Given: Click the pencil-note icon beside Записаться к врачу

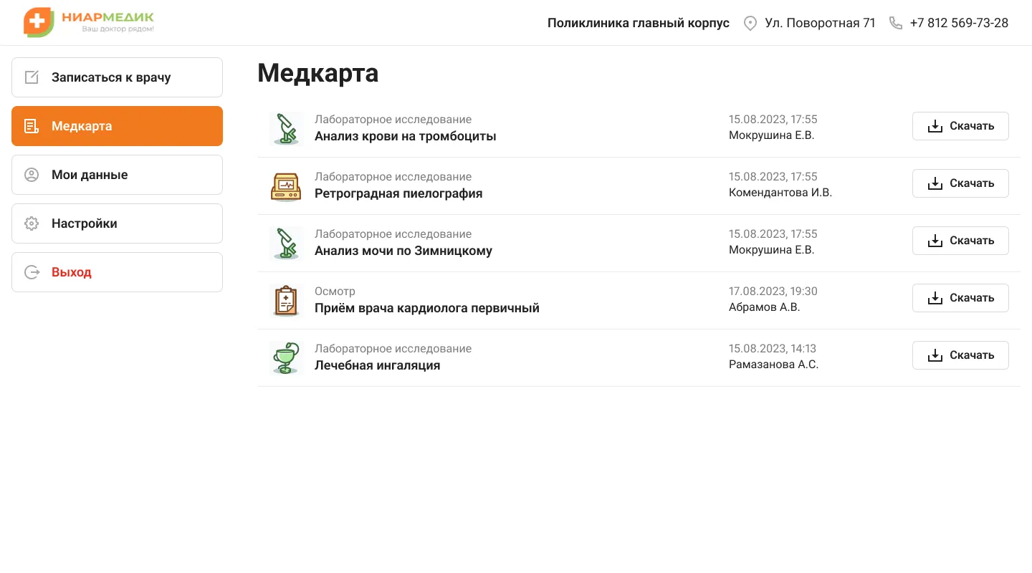Looking at the screenshot, I should [x=32, y=77].
